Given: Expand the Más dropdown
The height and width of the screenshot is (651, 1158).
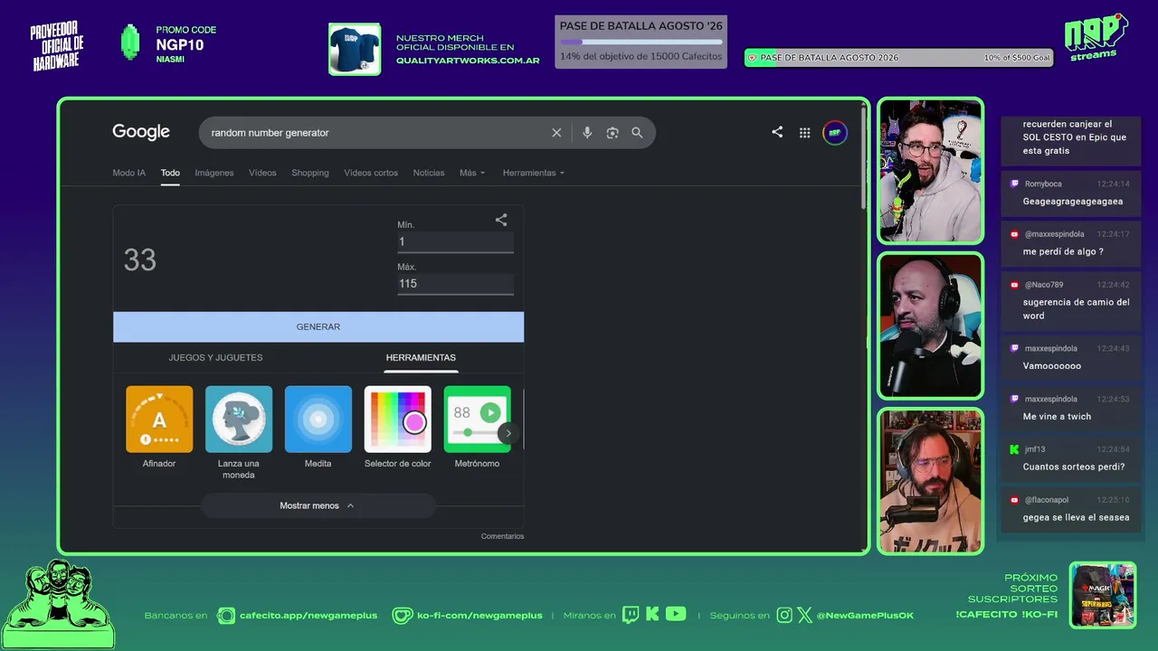Looking at the screenshot, I should pyautogui.click(x=472, y=173).
